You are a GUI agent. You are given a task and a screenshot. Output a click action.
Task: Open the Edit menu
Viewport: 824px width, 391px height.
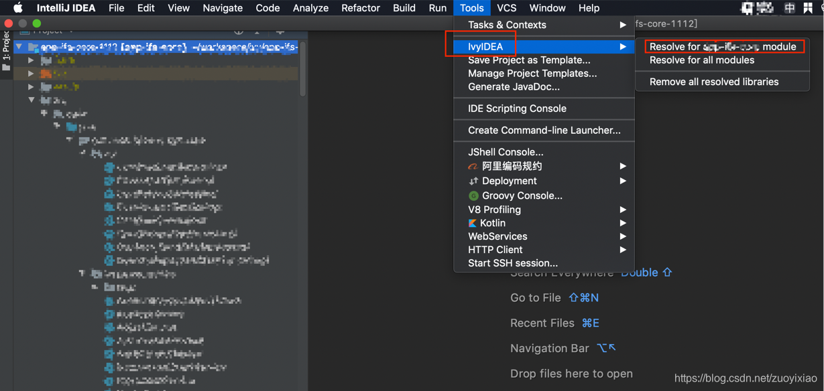(x=145, y=8)
